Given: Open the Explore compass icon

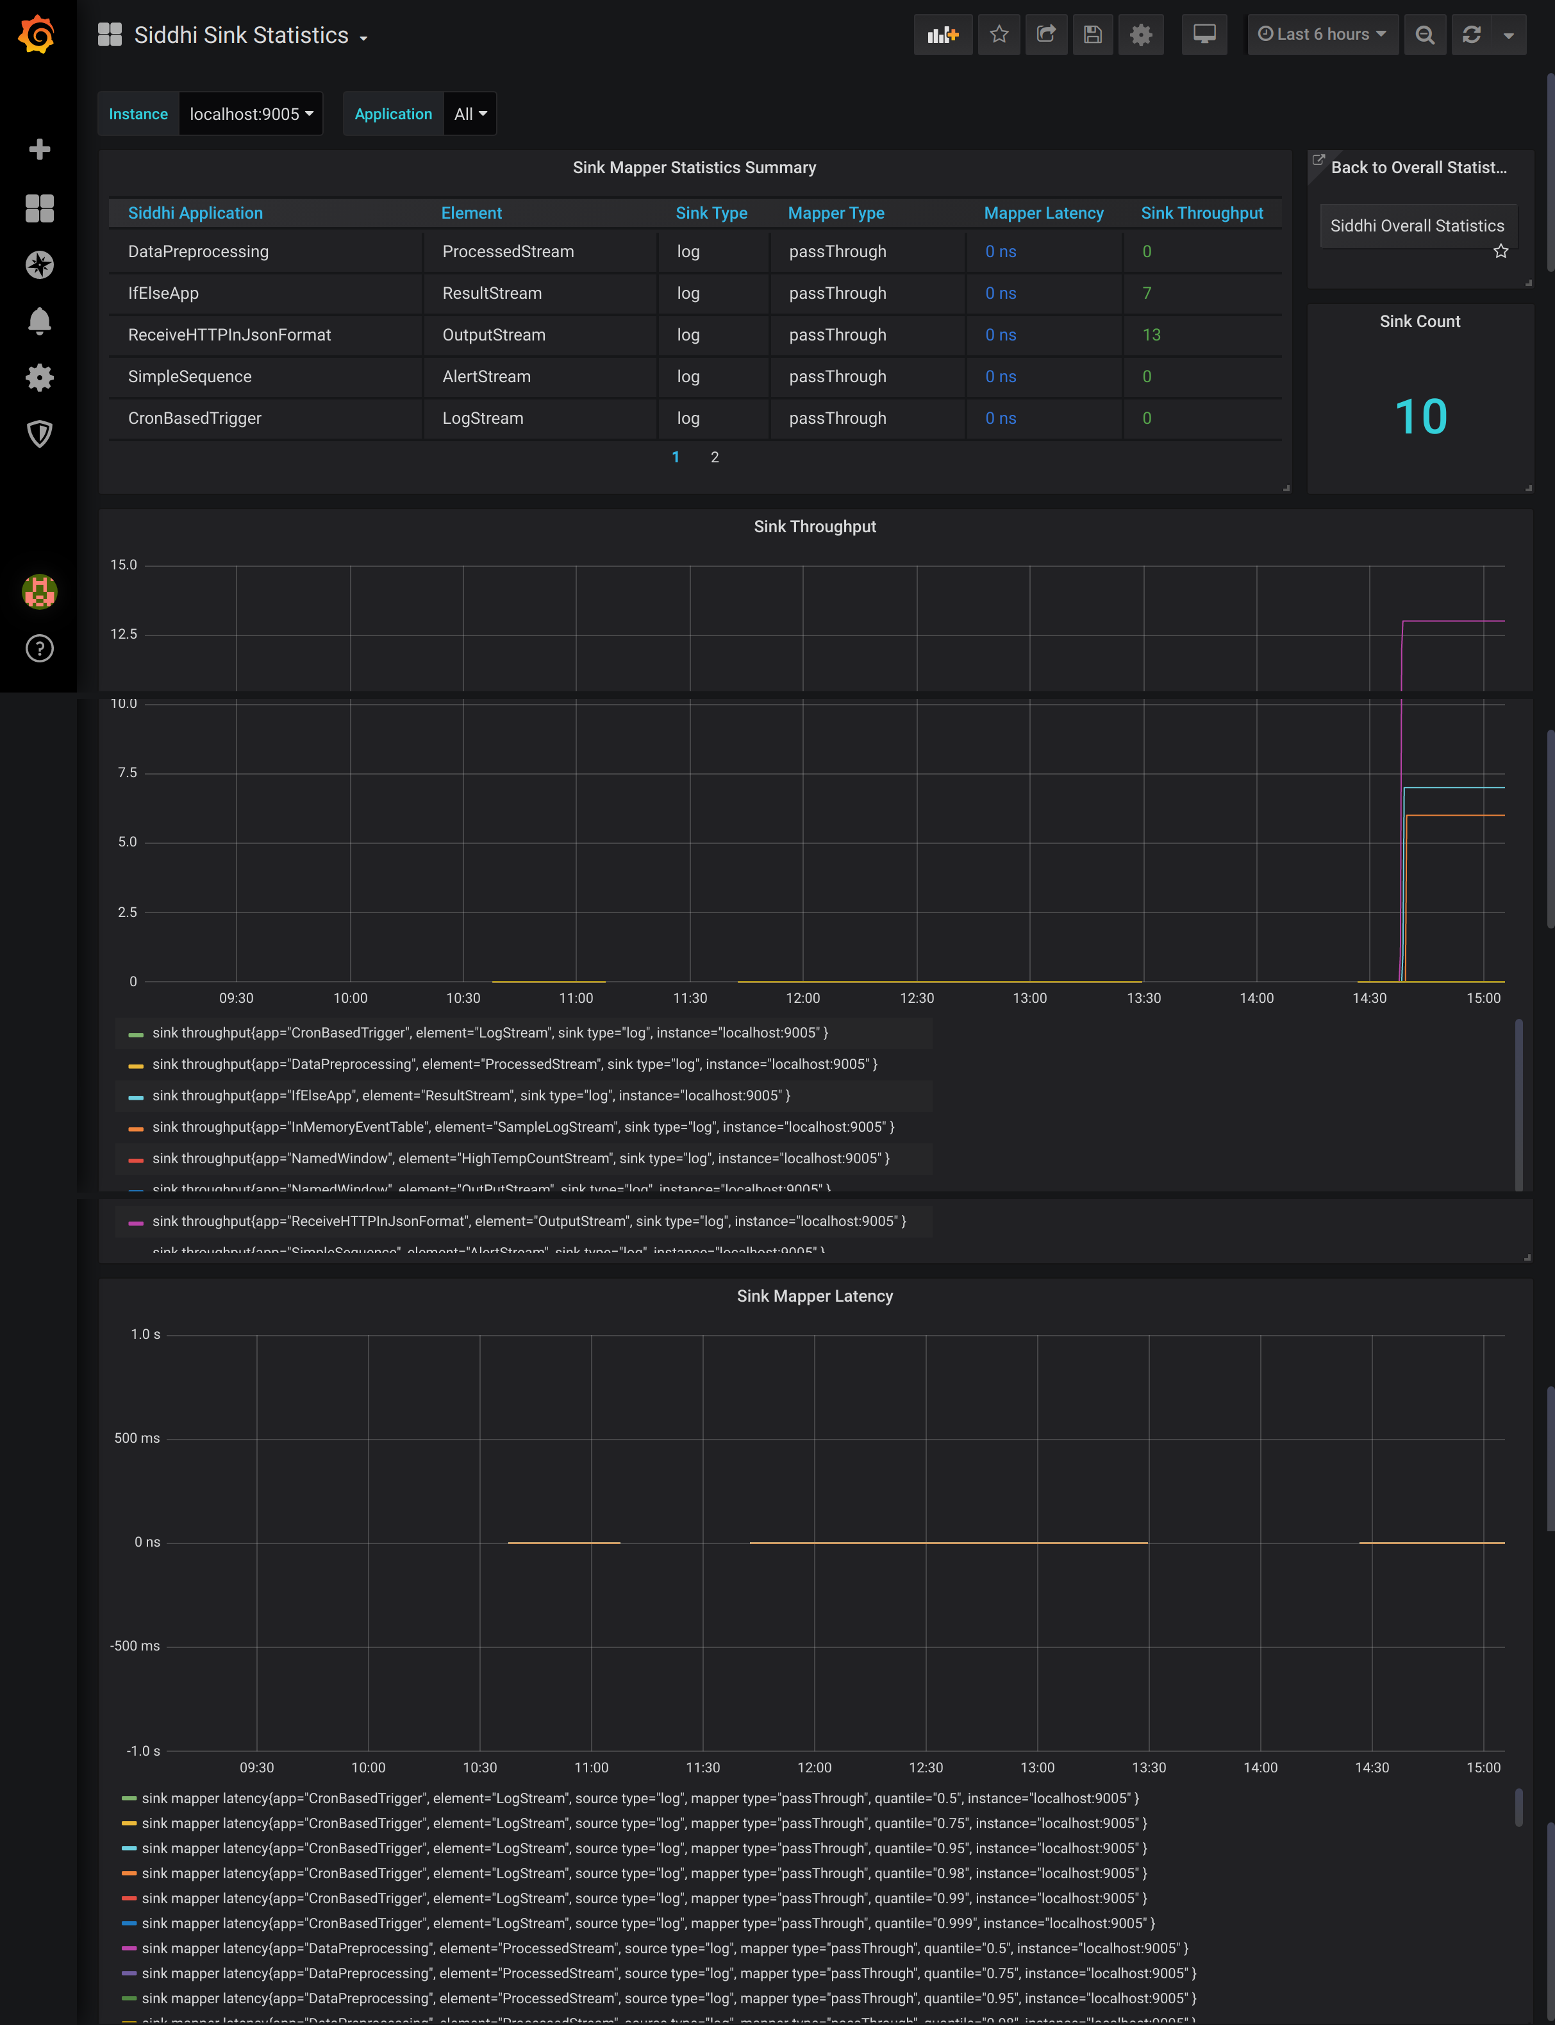Looking at the screenshot, I should coord(39,265).
